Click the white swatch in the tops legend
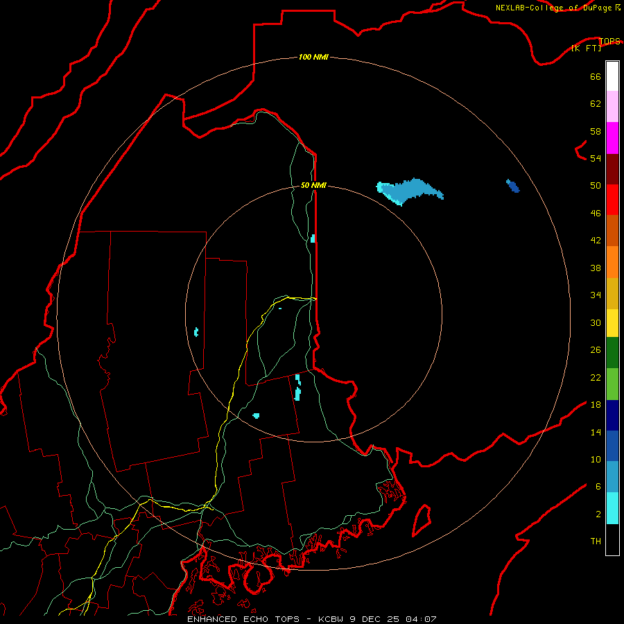This screenshot has height=624, width=624. click(x=612, y=76)
